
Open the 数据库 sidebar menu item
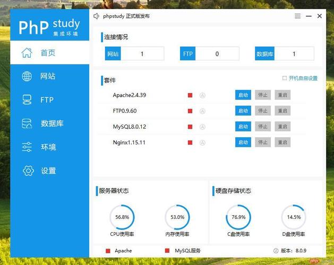click(x=49, y=123)
